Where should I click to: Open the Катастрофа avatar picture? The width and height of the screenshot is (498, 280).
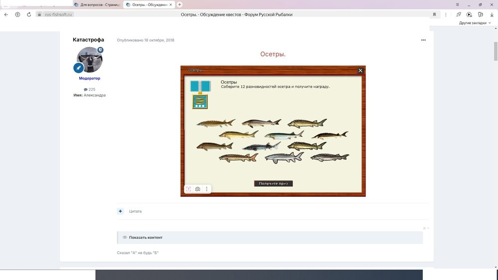90,60
